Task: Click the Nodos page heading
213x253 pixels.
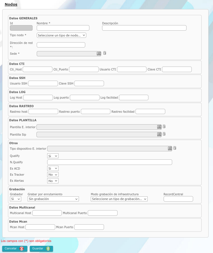Action: 11,4
